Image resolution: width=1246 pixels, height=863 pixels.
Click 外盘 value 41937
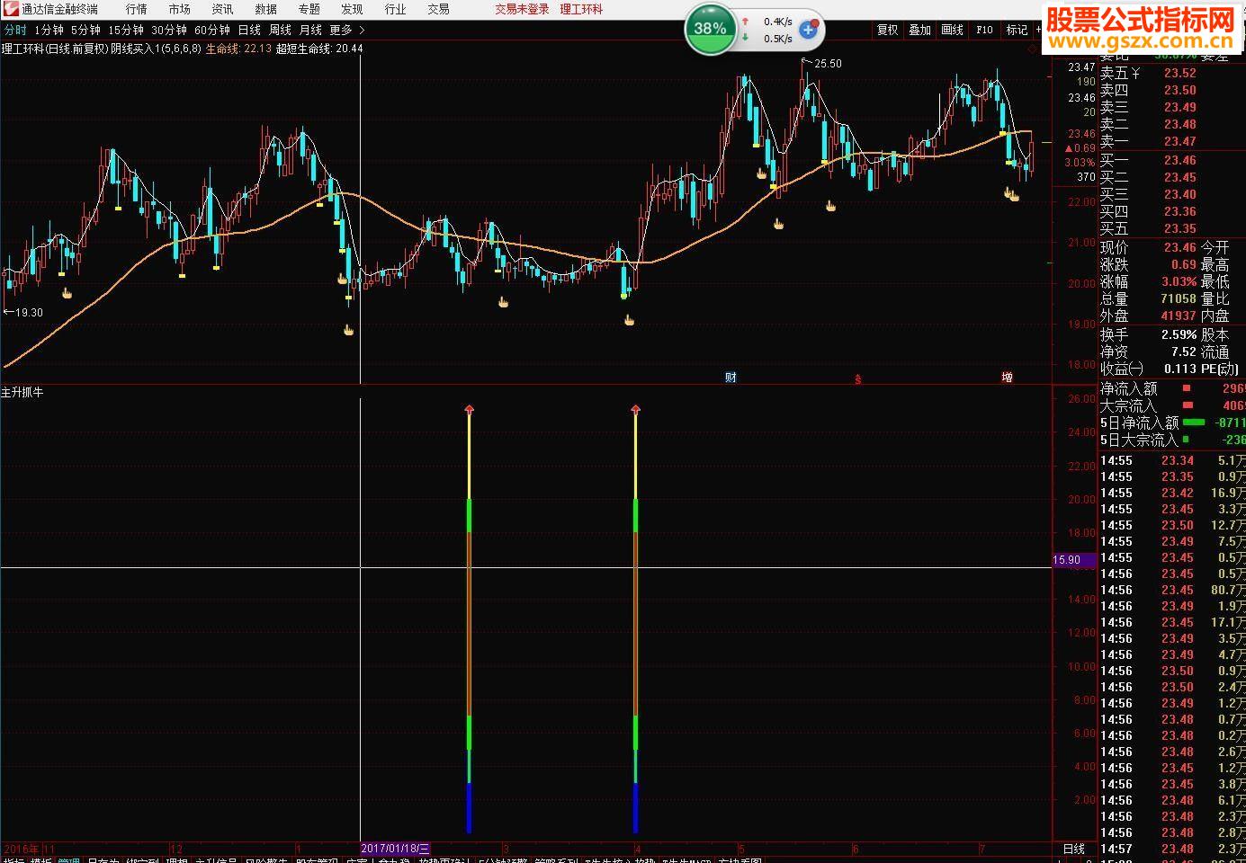pos(1178,316)
